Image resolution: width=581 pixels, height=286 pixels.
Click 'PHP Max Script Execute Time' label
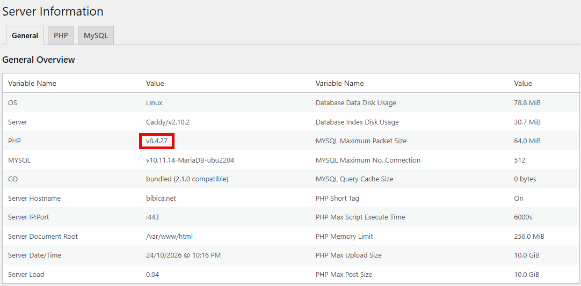360,217
